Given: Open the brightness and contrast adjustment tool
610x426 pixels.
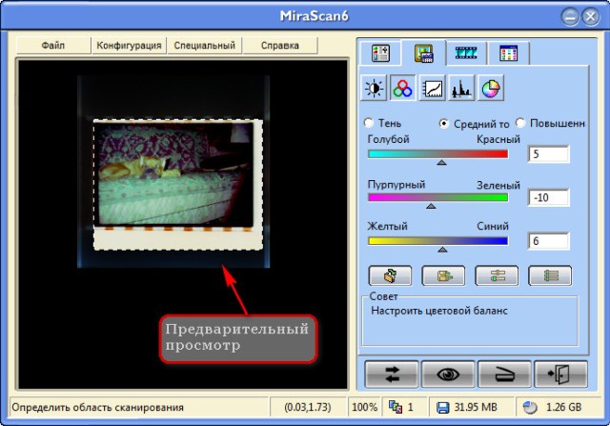Looking at the screenshot, I should click(x=374, y=90).
